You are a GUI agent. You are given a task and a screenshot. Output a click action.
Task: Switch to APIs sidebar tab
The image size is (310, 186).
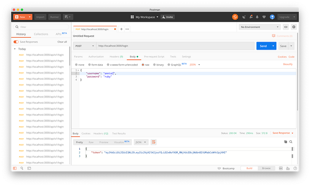[x=61, y=34]
